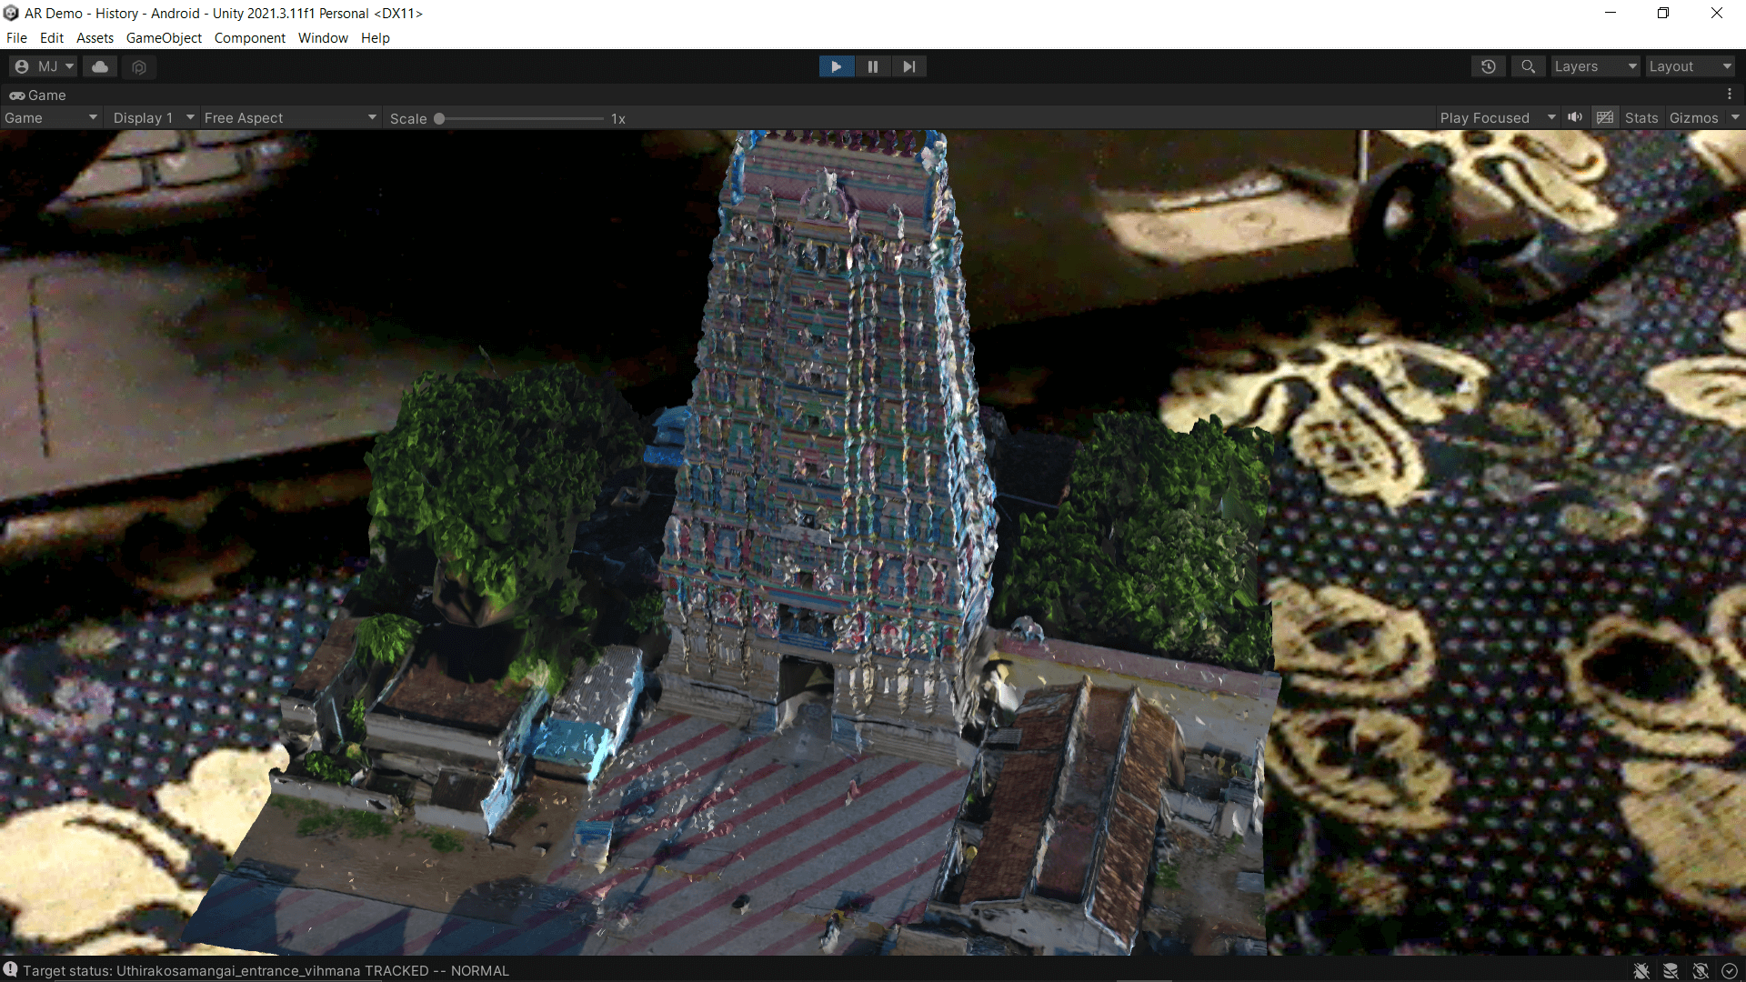Image resolution: width=1746 pixels, height=982 pixels.
Task: Click the Play button
Action: pyautogui.click(x=836, y=66)
